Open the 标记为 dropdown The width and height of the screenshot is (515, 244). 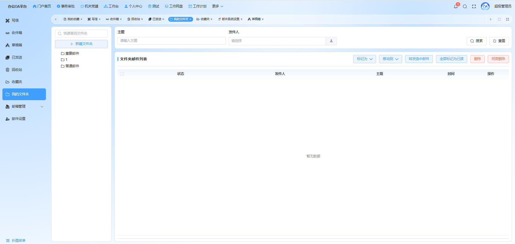(365, 59)
